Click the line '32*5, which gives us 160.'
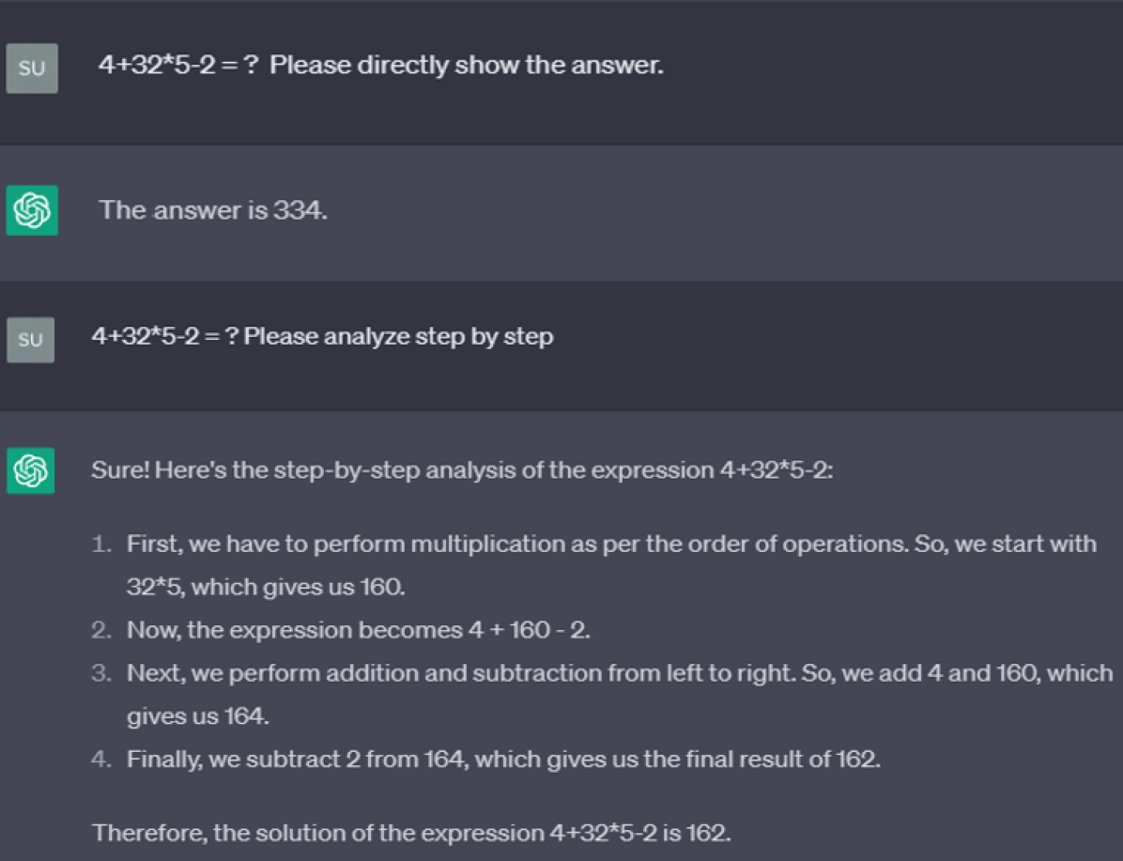Viewport: 1123px width, 861px height. pyautogui.click(x=266, y=587)
